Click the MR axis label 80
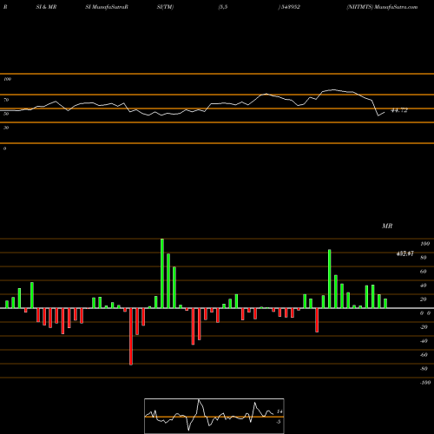Screen dimensions: 434x434 (424, 258)
